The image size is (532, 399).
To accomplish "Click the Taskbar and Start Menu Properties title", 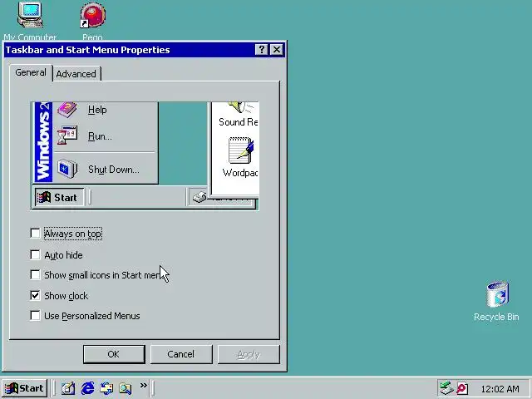I will pyautogui.click(x=87, y=50).
